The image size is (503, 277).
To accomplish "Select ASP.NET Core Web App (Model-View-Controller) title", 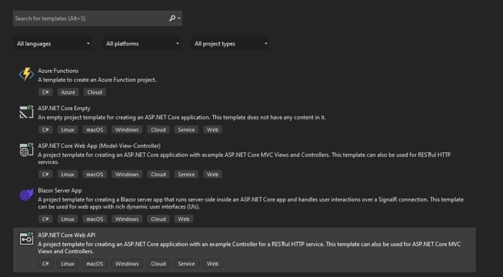I will click(99, 145).
